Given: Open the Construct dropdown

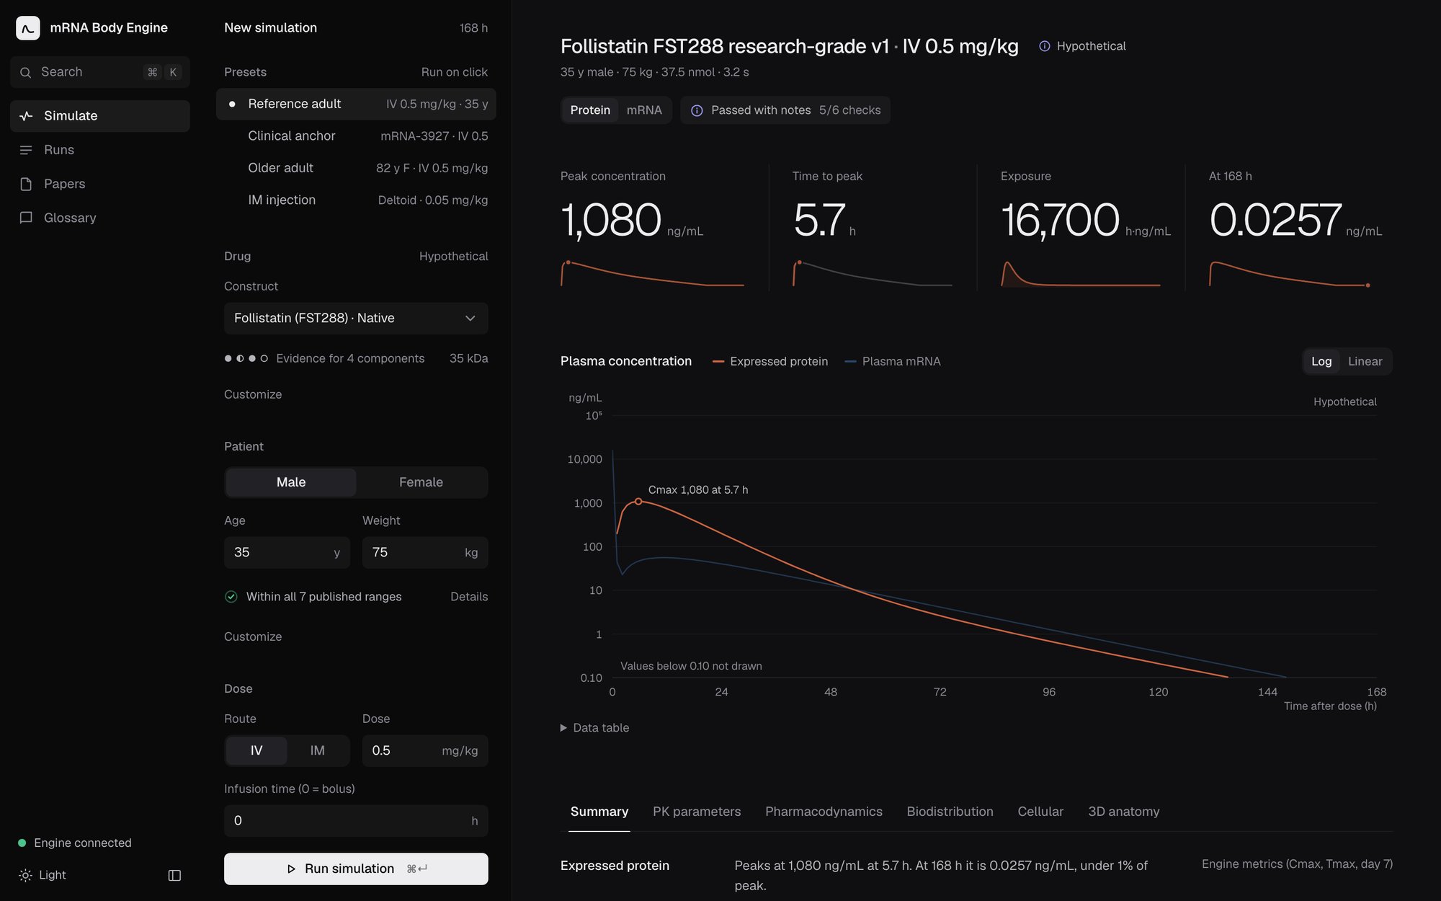Looking at the screenshot, I should click(x=356, y=318).
